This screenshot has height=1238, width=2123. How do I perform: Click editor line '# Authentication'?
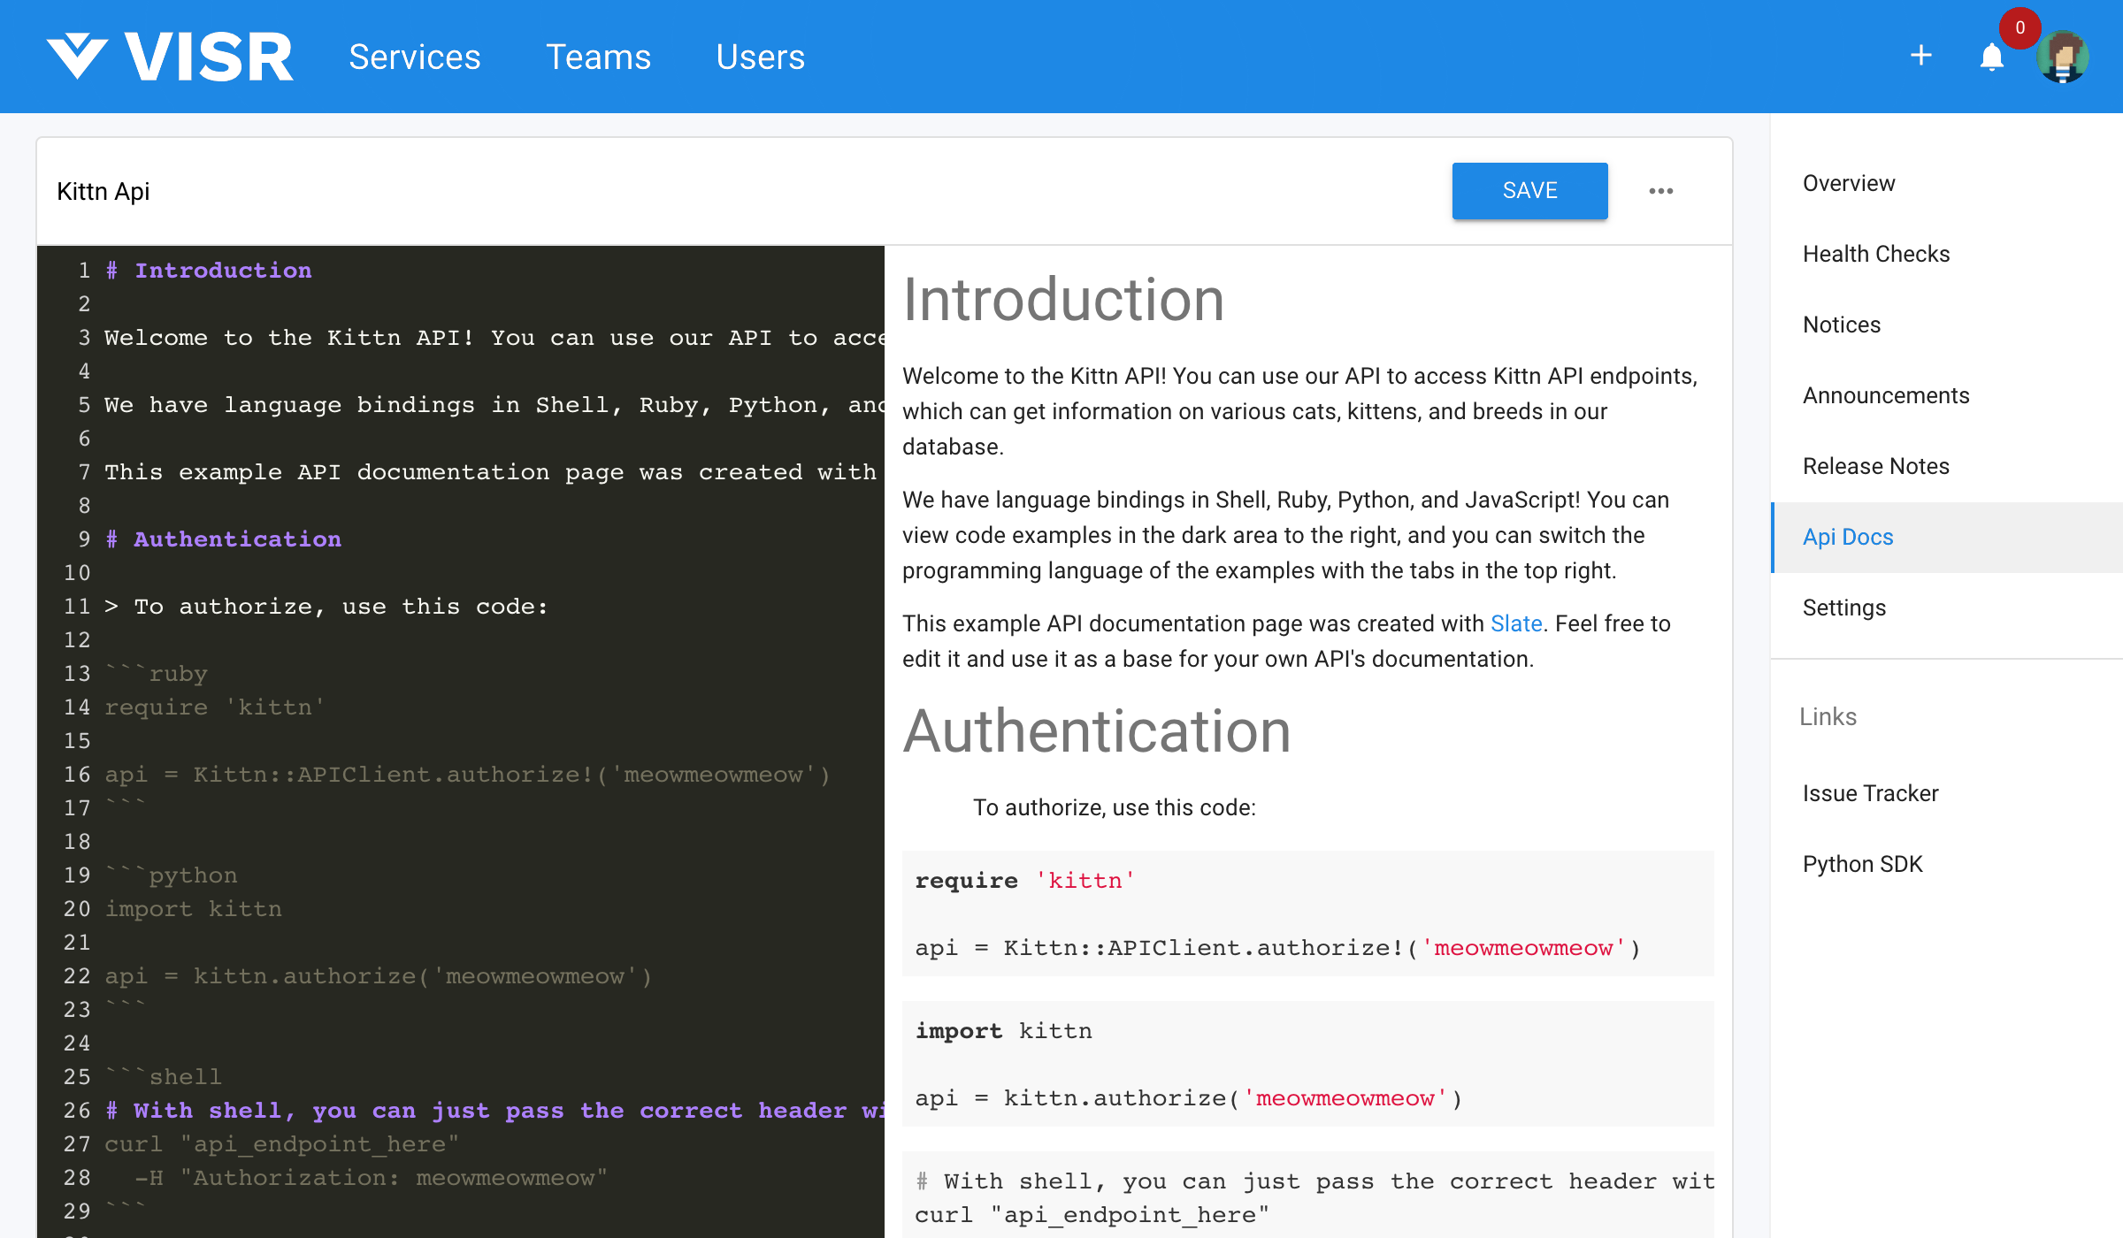(x=223, y=539)
